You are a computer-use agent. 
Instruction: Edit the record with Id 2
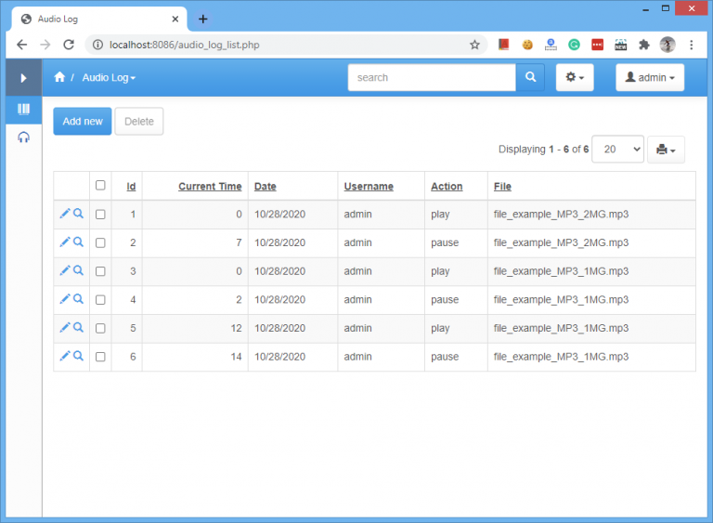coord(65,242)
